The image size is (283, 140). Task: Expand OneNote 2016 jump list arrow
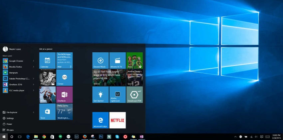click(x=33, y=85)
